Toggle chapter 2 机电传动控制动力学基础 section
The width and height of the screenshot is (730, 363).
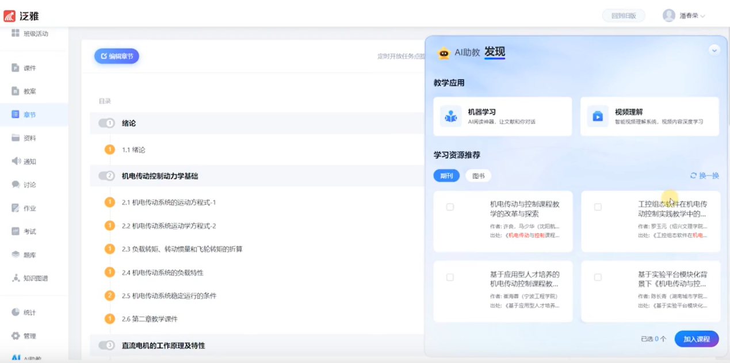coord(106,176)
